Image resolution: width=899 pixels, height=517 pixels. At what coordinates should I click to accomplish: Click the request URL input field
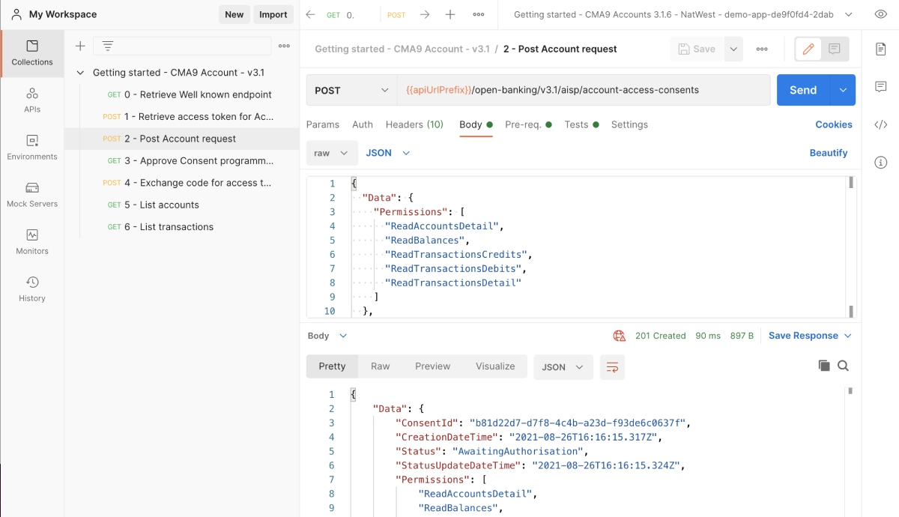(583, 90)
